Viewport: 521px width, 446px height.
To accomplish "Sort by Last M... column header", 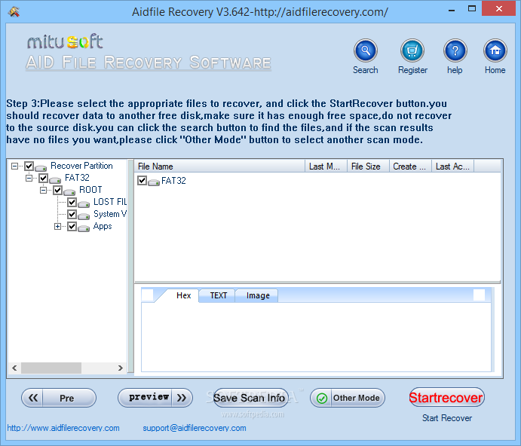I will pyautogui.click(x=326, y=166).
